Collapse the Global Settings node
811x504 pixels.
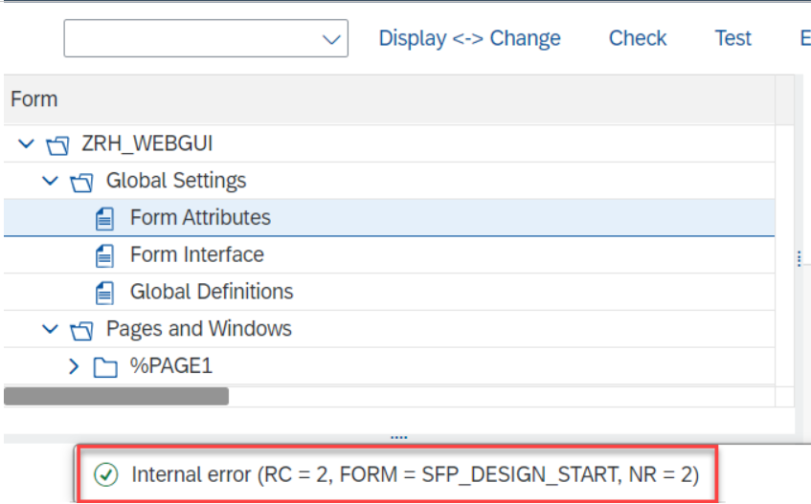50,180
